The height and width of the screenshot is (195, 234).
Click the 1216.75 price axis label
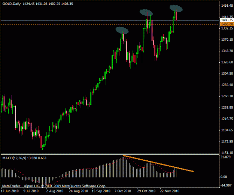coord(227,119)
